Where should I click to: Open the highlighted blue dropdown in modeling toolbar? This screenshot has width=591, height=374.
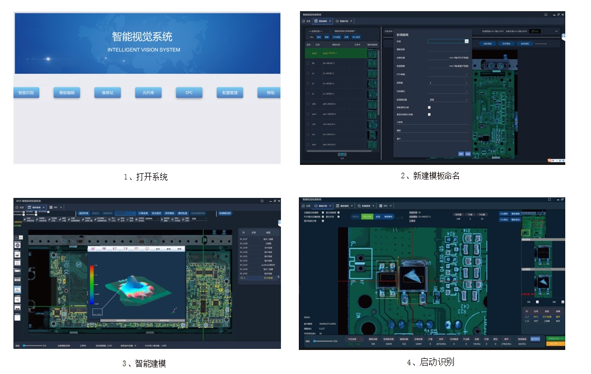(125, 213)
